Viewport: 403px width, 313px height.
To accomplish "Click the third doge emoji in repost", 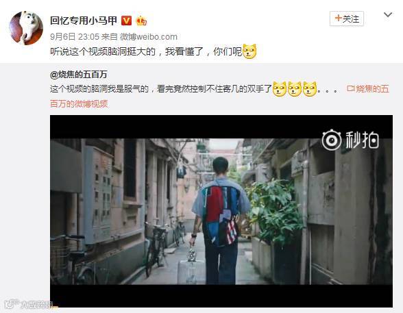I will (310, 89).
